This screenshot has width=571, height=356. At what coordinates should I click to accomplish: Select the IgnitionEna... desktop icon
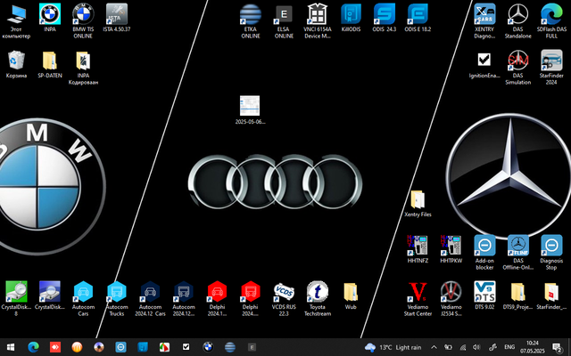tap(484, 65)
